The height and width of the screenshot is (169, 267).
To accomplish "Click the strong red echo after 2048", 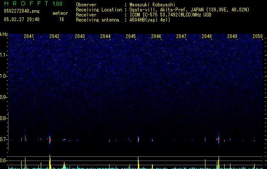I will click(219, 140).
